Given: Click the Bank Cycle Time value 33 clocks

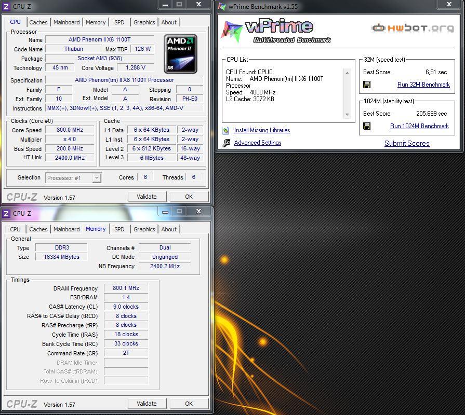Looking at the screenshot, I should [x=126, y=343].
